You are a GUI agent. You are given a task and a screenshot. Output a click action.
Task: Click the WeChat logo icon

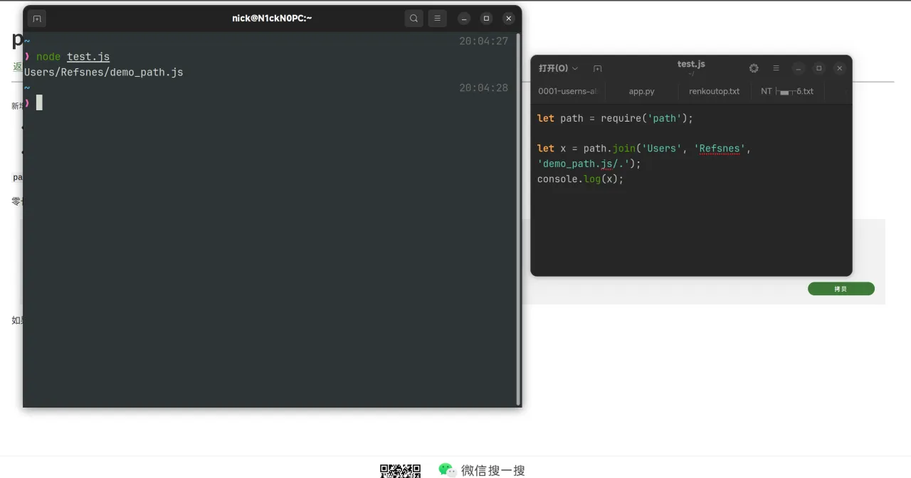click(447, 469)
